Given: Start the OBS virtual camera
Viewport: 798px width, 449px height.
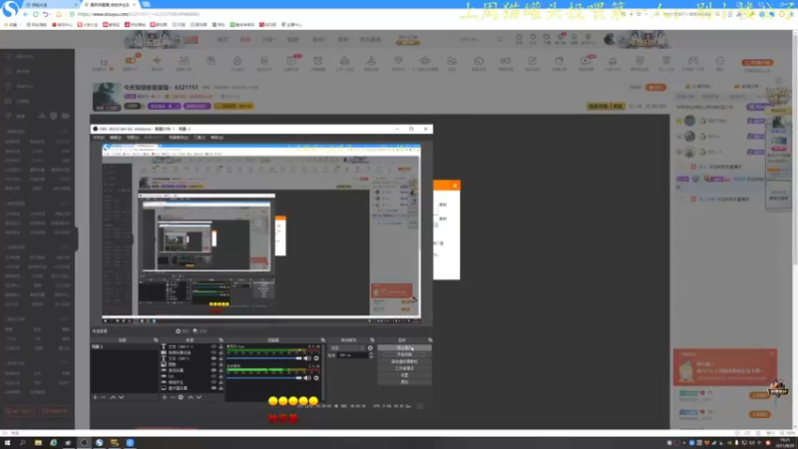Looking at the screenshot, I should click(x=404, y=361).
